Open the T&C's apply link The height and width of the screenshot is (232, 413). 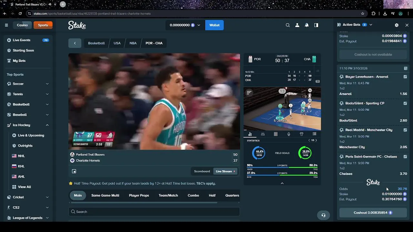click(206, 183)
